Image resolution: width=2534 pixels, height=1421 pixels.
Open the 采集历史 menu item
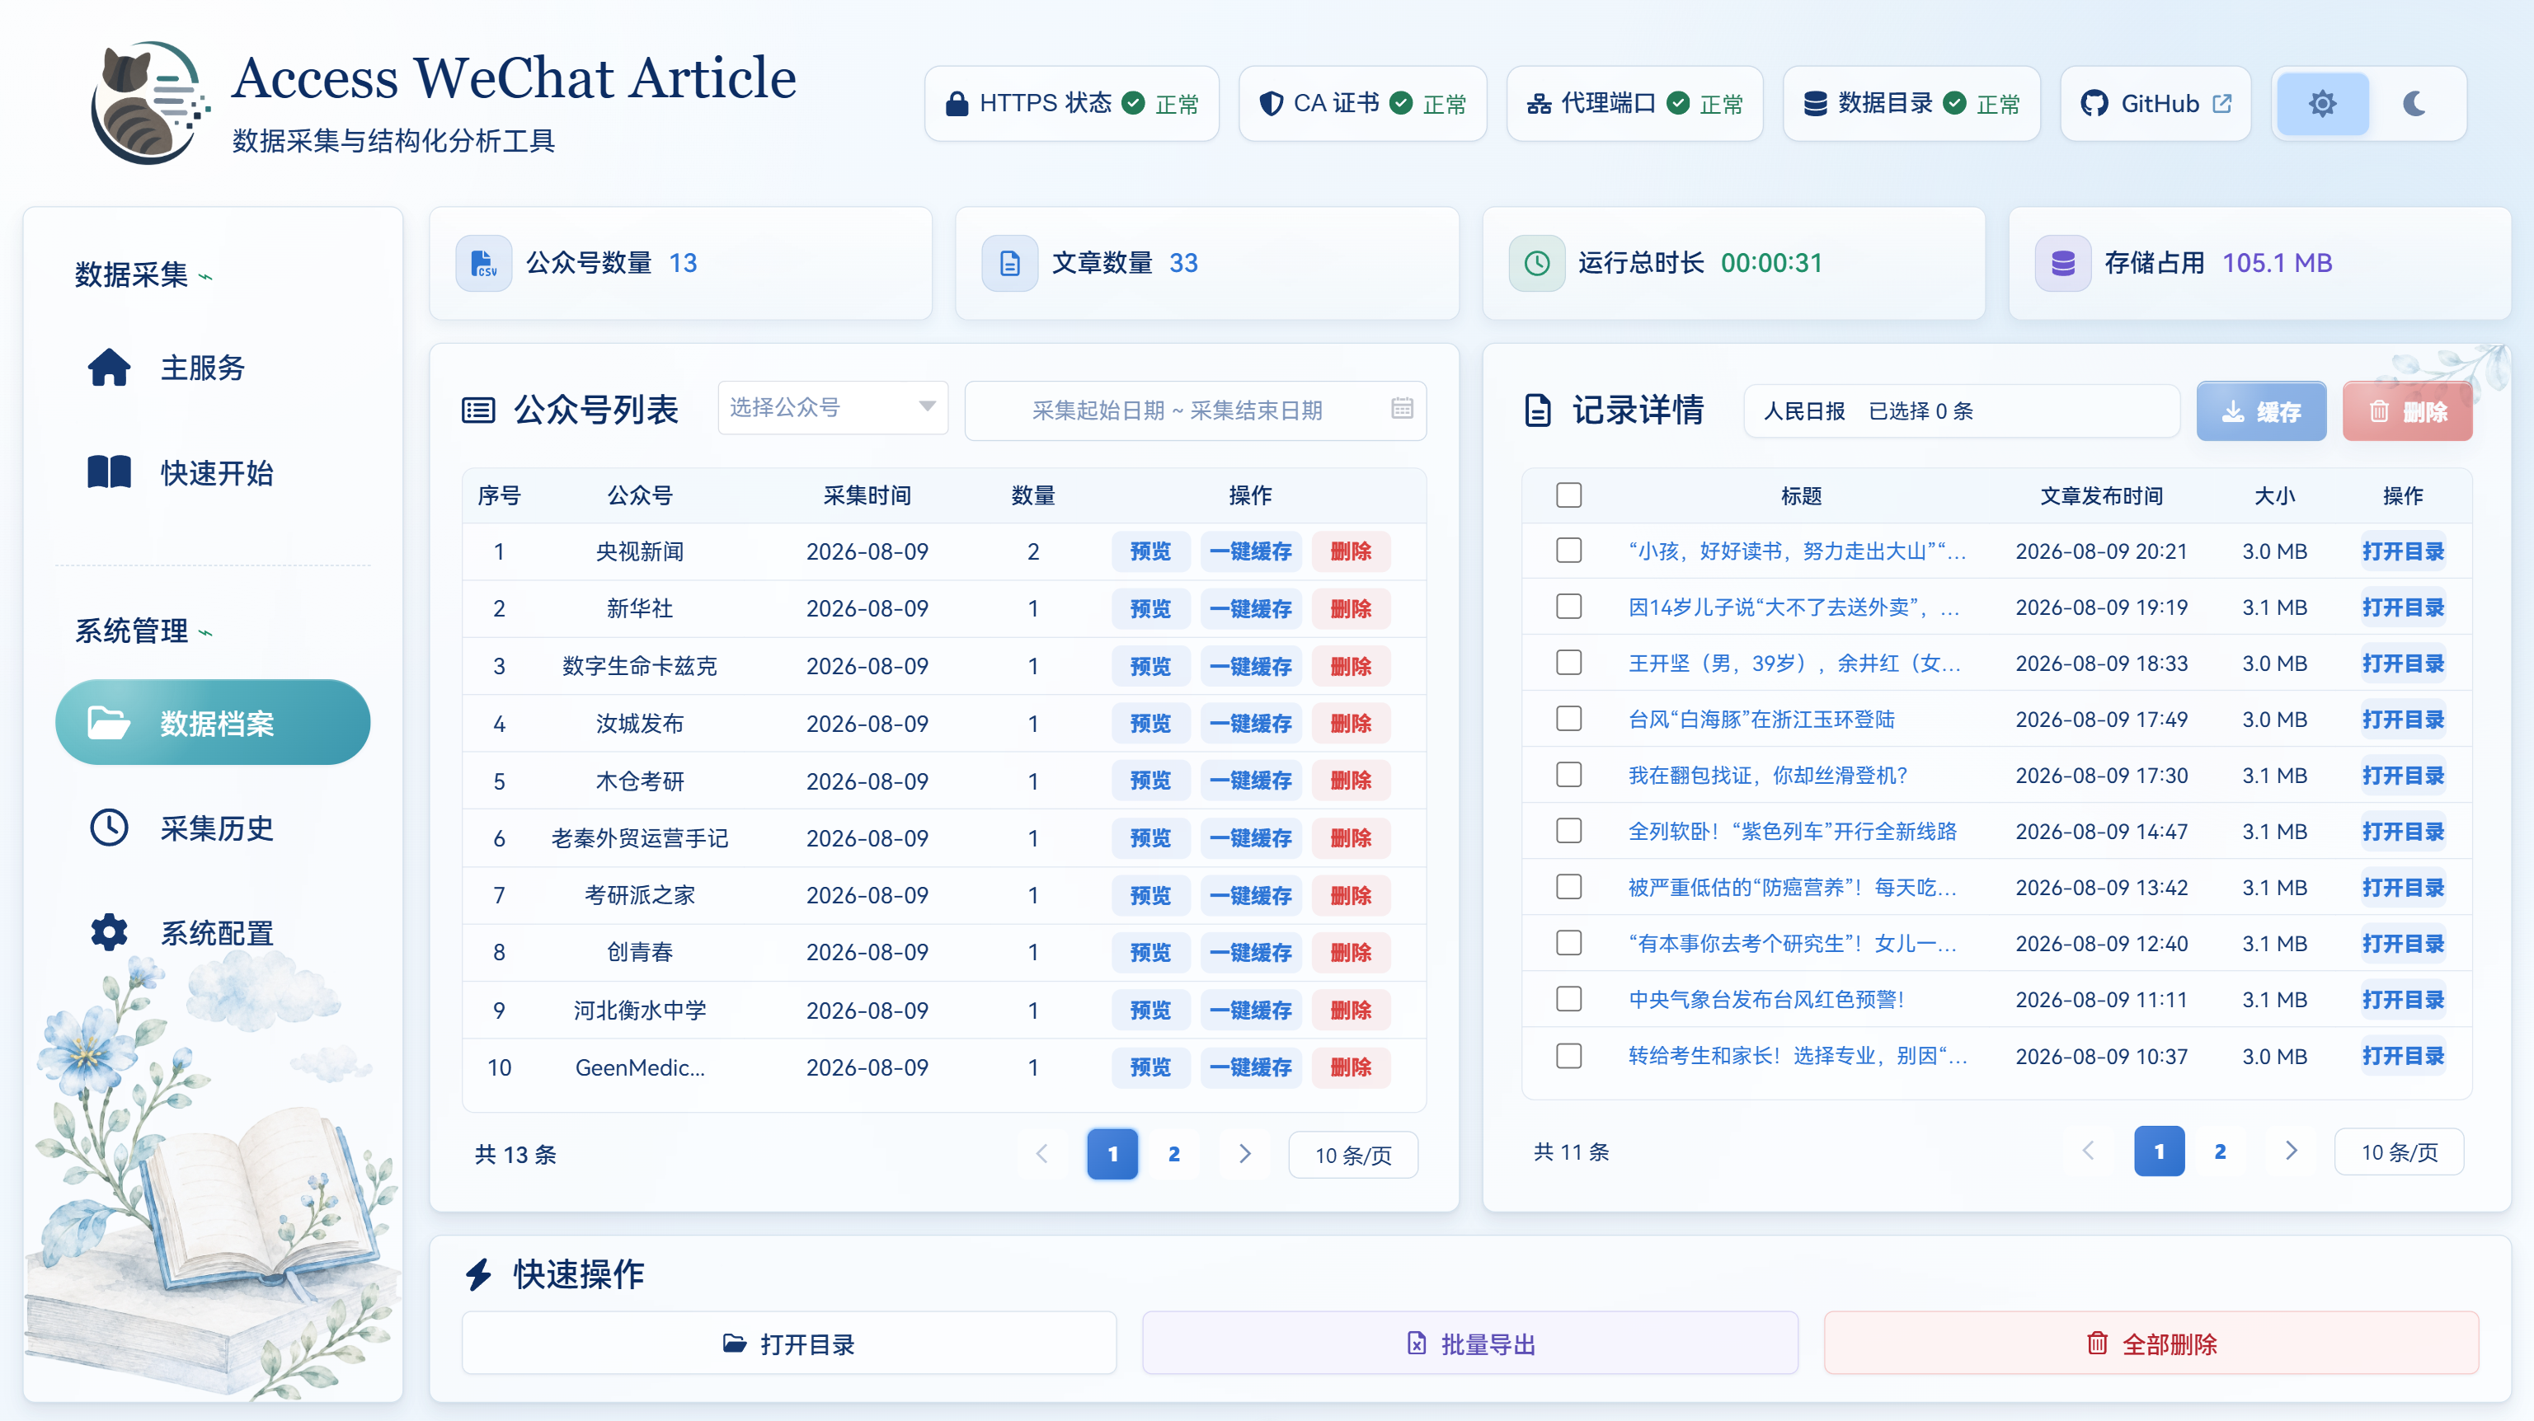213,827
